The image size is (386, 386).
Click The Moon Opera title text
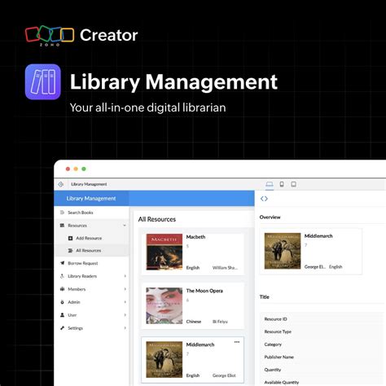click(204, 291)
